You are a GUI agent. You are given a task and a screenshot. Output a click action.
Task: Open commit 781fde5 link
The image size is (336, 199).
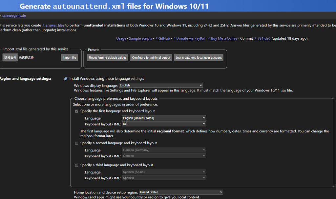tap(262, 39)
